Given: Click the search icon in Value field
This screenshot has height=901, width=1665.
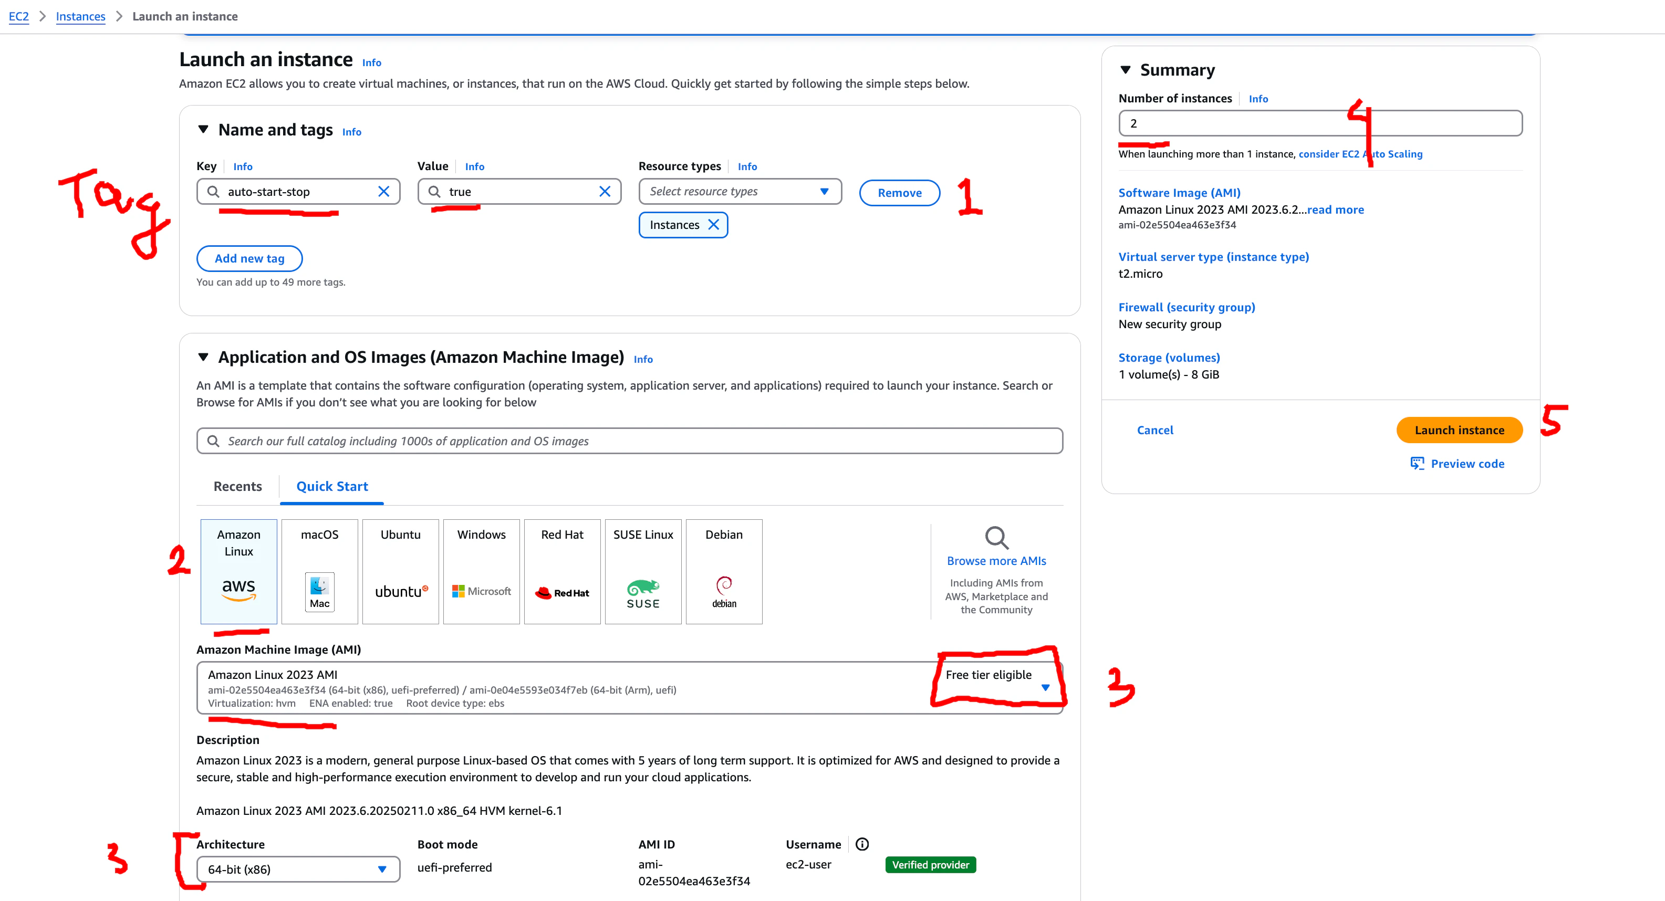Looking at the screenshot, I should [434, 191].
